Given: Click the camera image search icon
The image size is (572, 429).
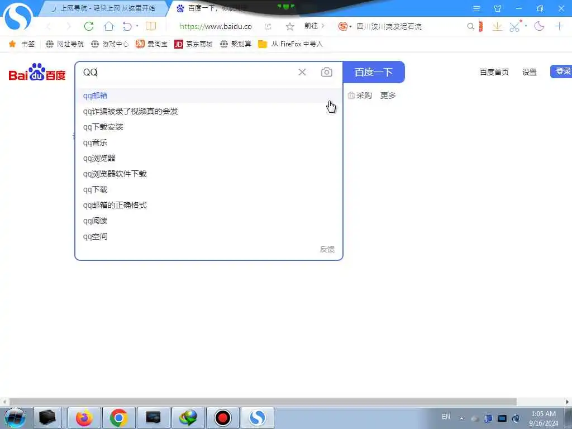Looking at the screenshot, I should [x=326, y=72].
